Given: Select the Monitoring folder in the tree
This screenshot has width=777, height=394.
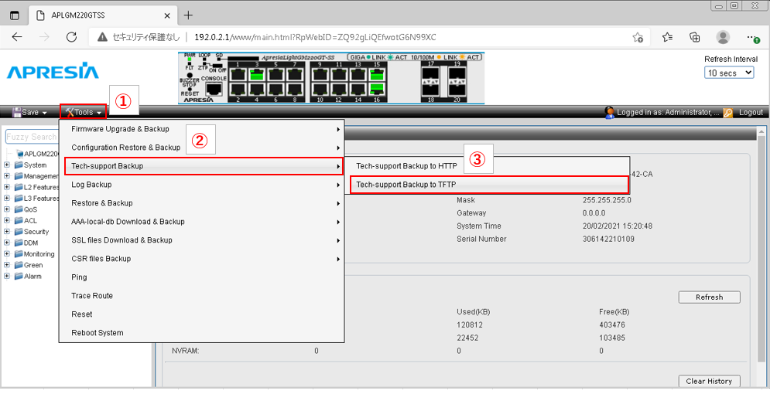Looking at the screenshot, I should point(34,254).
